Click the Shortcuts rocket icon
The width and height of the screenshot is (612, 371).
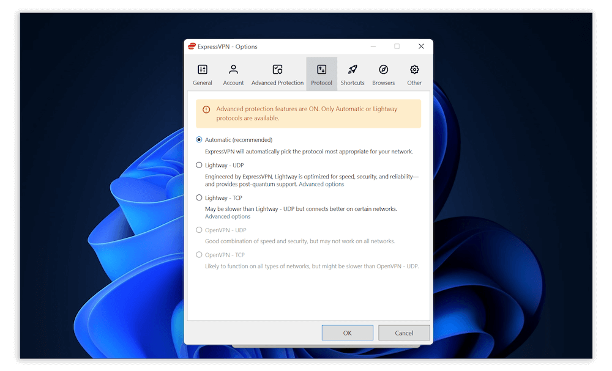click(352, 69)
